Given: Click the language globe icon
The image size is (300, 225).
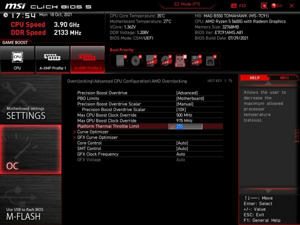Looking at the screenshot, I should (x=274, y=5).
